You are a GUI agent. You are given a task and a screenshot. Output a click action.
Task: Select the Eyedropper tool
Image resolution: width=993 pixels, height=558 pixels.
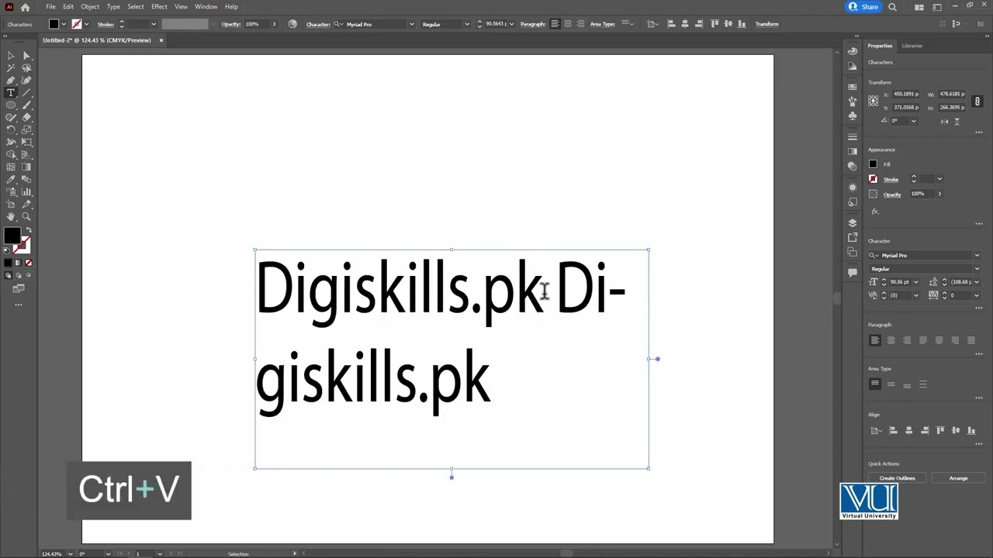pos(11,180)
